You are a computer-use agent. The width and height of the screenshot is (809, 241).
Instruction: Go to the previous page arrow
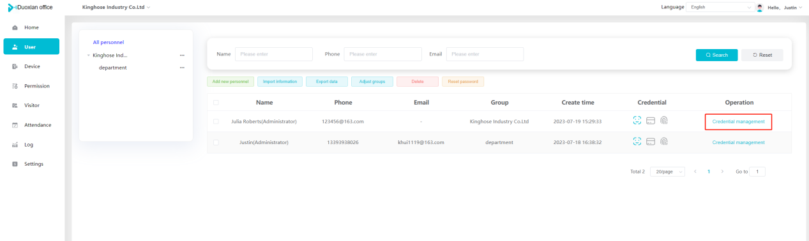click(695, 172)
